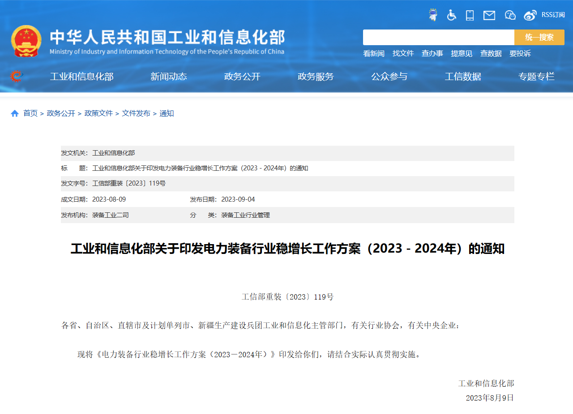Open the 政务公开 nav menu

click(242, 76)
